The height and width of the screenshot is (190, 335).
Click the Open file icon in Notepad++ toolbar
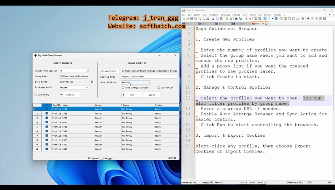(187, 19)
